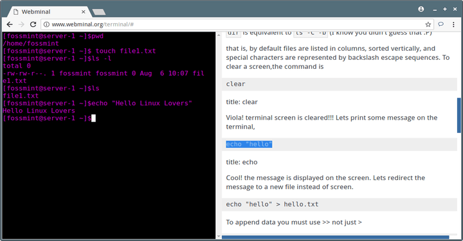The height and width of the screenshot is (241, 463).
Task: Click the 'Cool! the message is displayed' paragraph
Action: 325,183
